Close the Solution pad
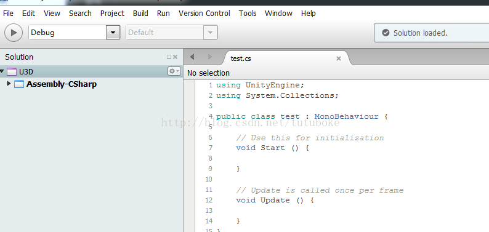489x232 pixels. coord(176,57)
